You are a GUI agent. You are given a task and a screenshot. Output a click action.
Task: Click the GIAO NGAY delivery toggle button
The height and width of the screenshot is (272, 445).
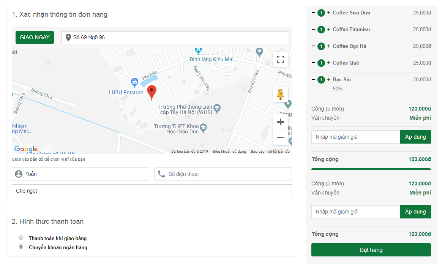coord(35,37)
